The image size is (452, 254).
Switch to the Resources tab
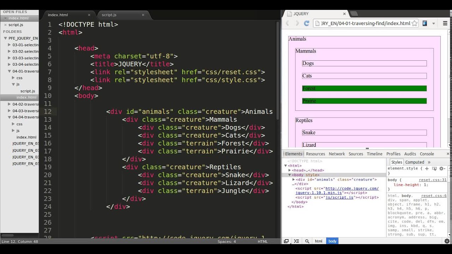[x=315, y=154]
